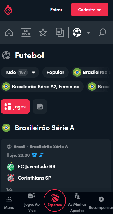Click the Cadastre-se button
113x214 pixels.
coord(90,10)
